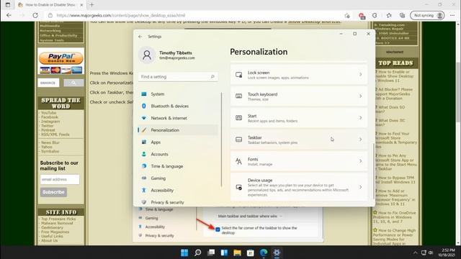
Task: Open Gaming in Settings window sidebar
Action: coord(178,178)
